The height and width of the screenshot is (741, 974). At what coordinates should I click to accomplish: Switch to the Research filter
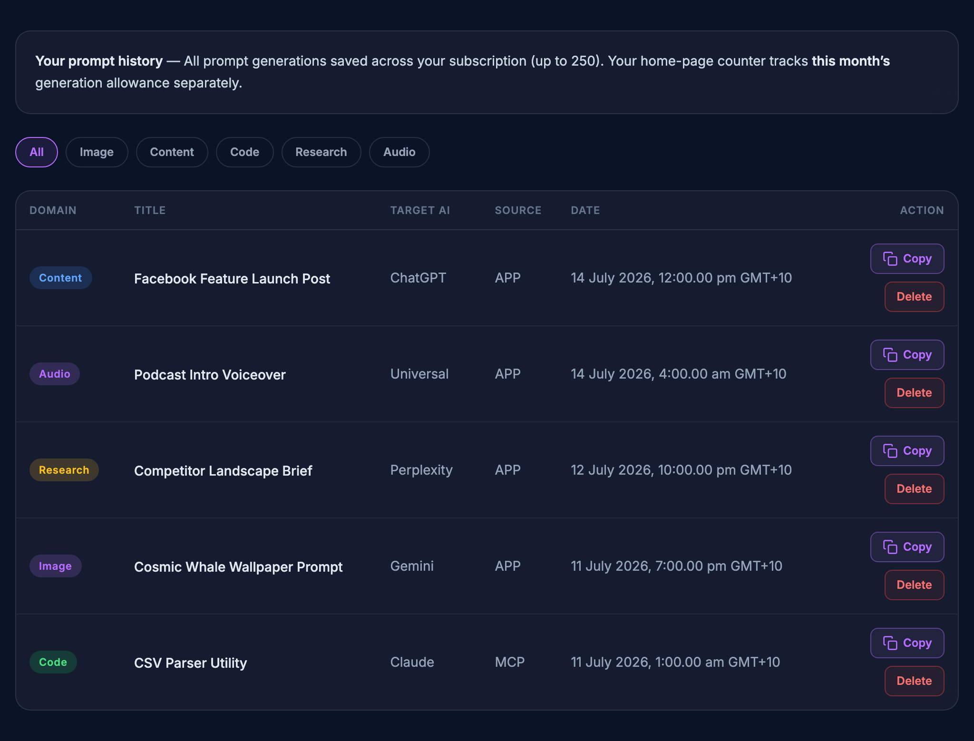[x=321, y=152]
